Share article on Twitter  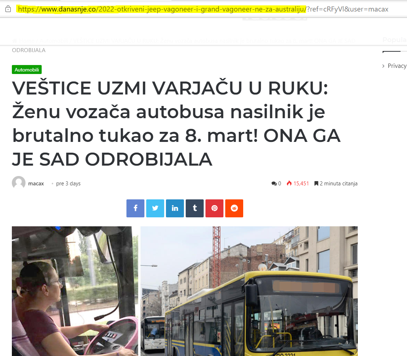(155, 208)
